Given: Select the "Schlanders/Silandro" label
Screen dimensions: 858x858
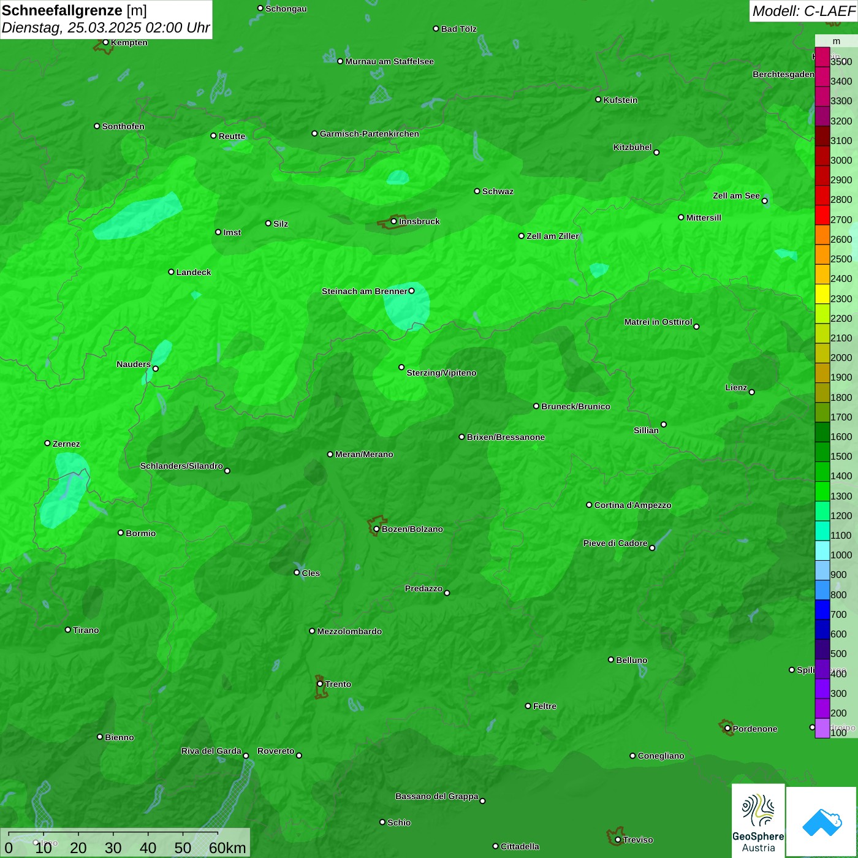Looking at the screenshot, I should click(x=181, y=466).
